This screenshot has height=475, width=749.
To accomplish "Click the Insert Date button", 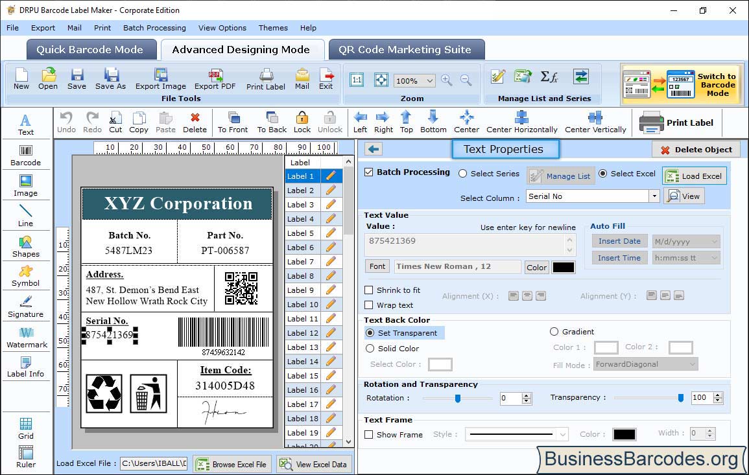I will tap(619, 241).
